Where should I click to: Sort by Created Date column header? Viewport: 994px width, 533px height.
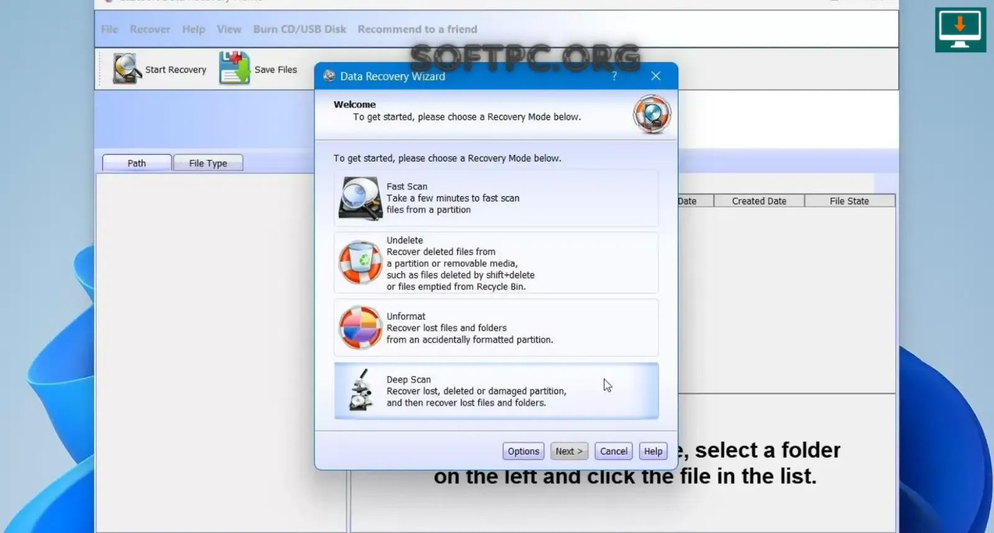(759, 201)
